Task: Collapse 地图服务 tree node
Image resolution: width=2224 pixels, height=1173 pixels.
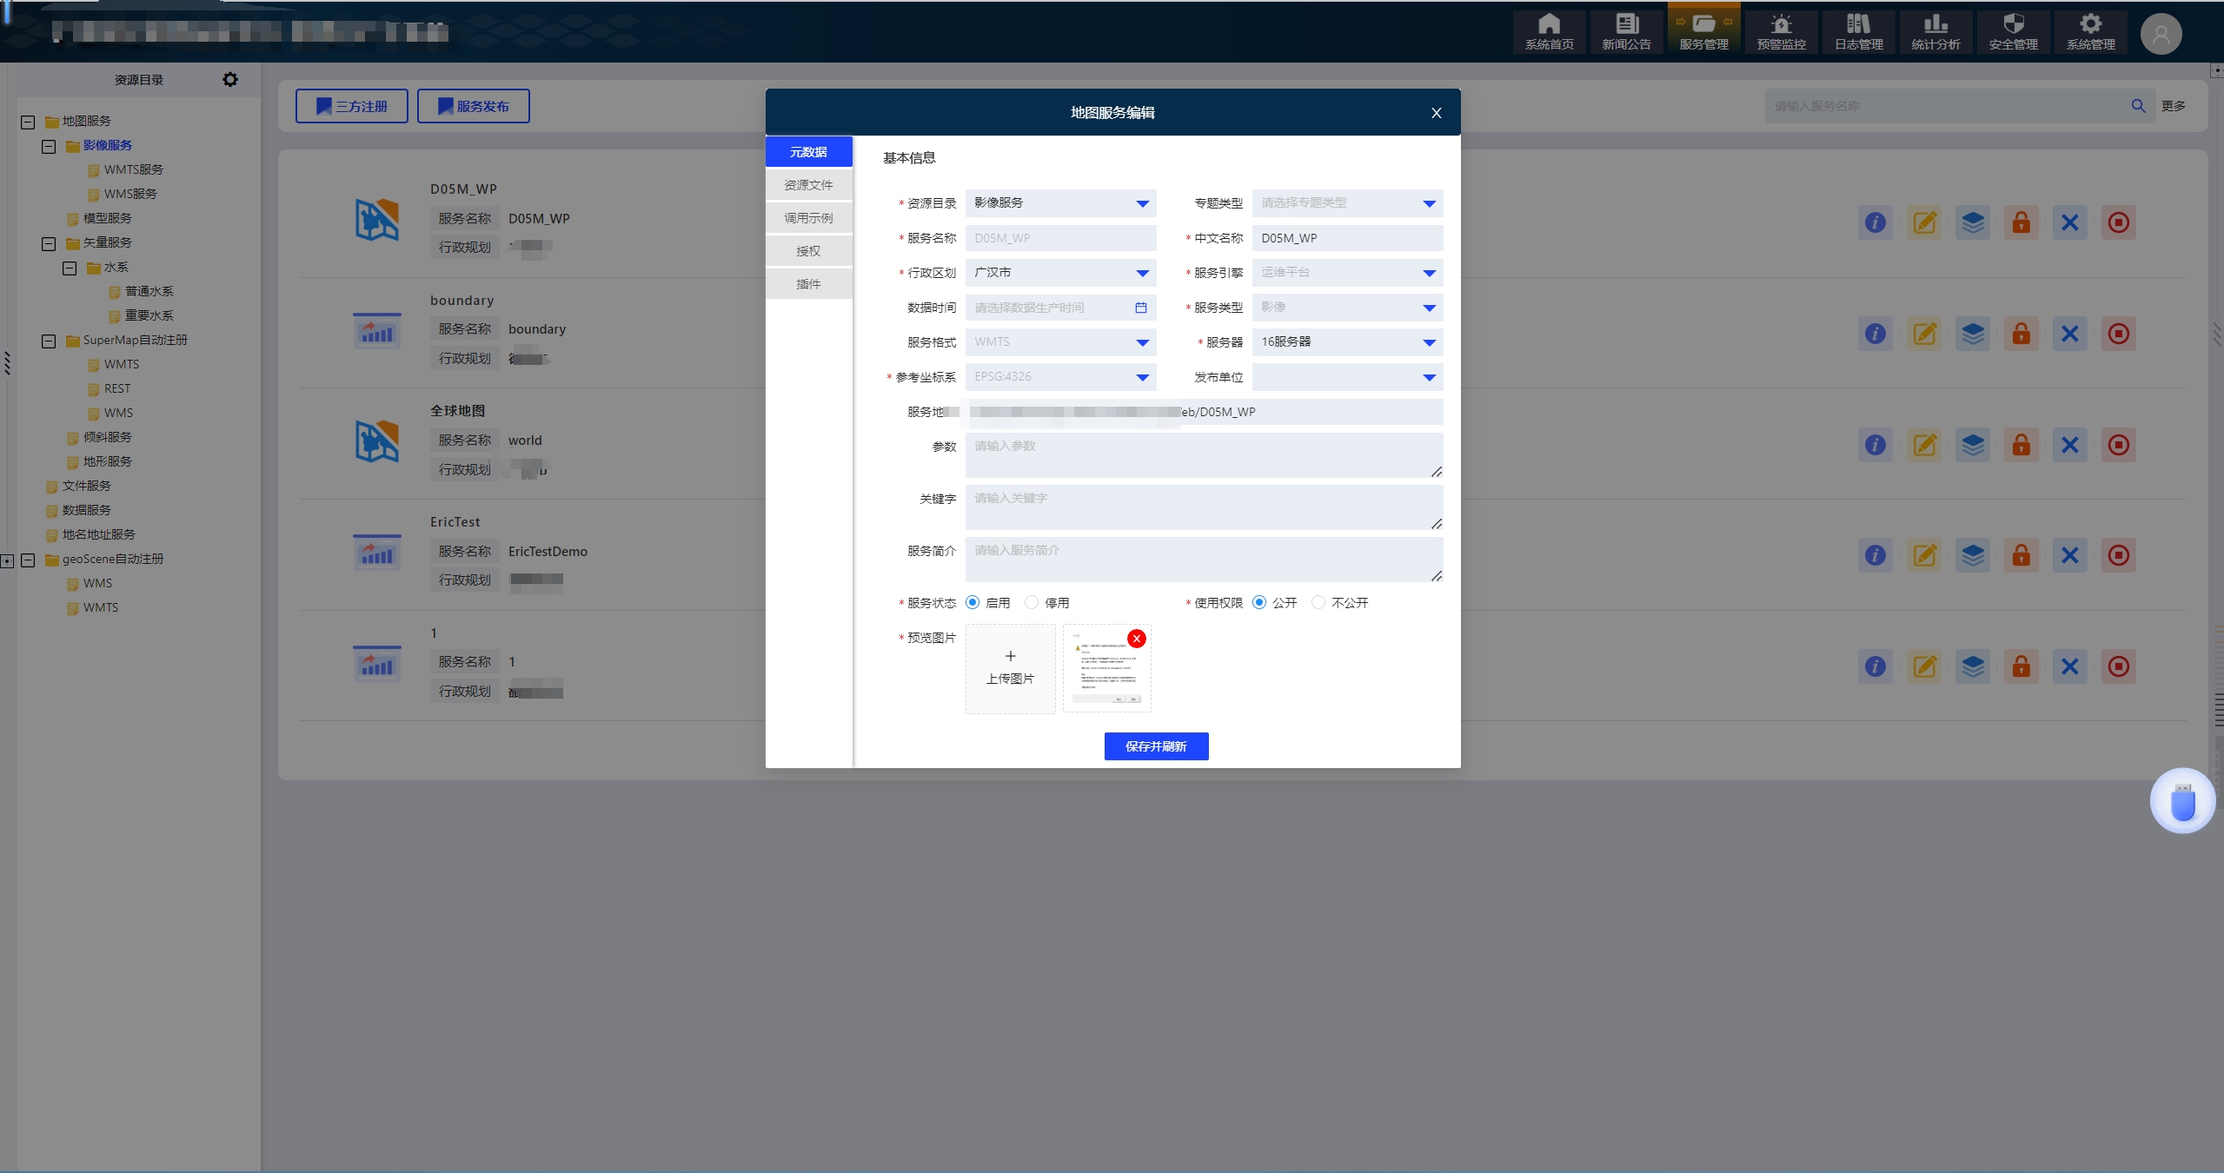Action: click(x=28, y=123)
